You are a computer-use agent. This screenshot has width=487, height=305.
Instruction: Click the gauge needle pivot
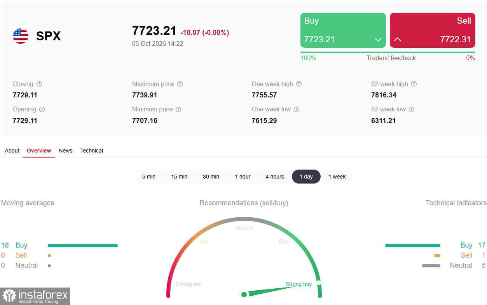(x=244, y=295)
